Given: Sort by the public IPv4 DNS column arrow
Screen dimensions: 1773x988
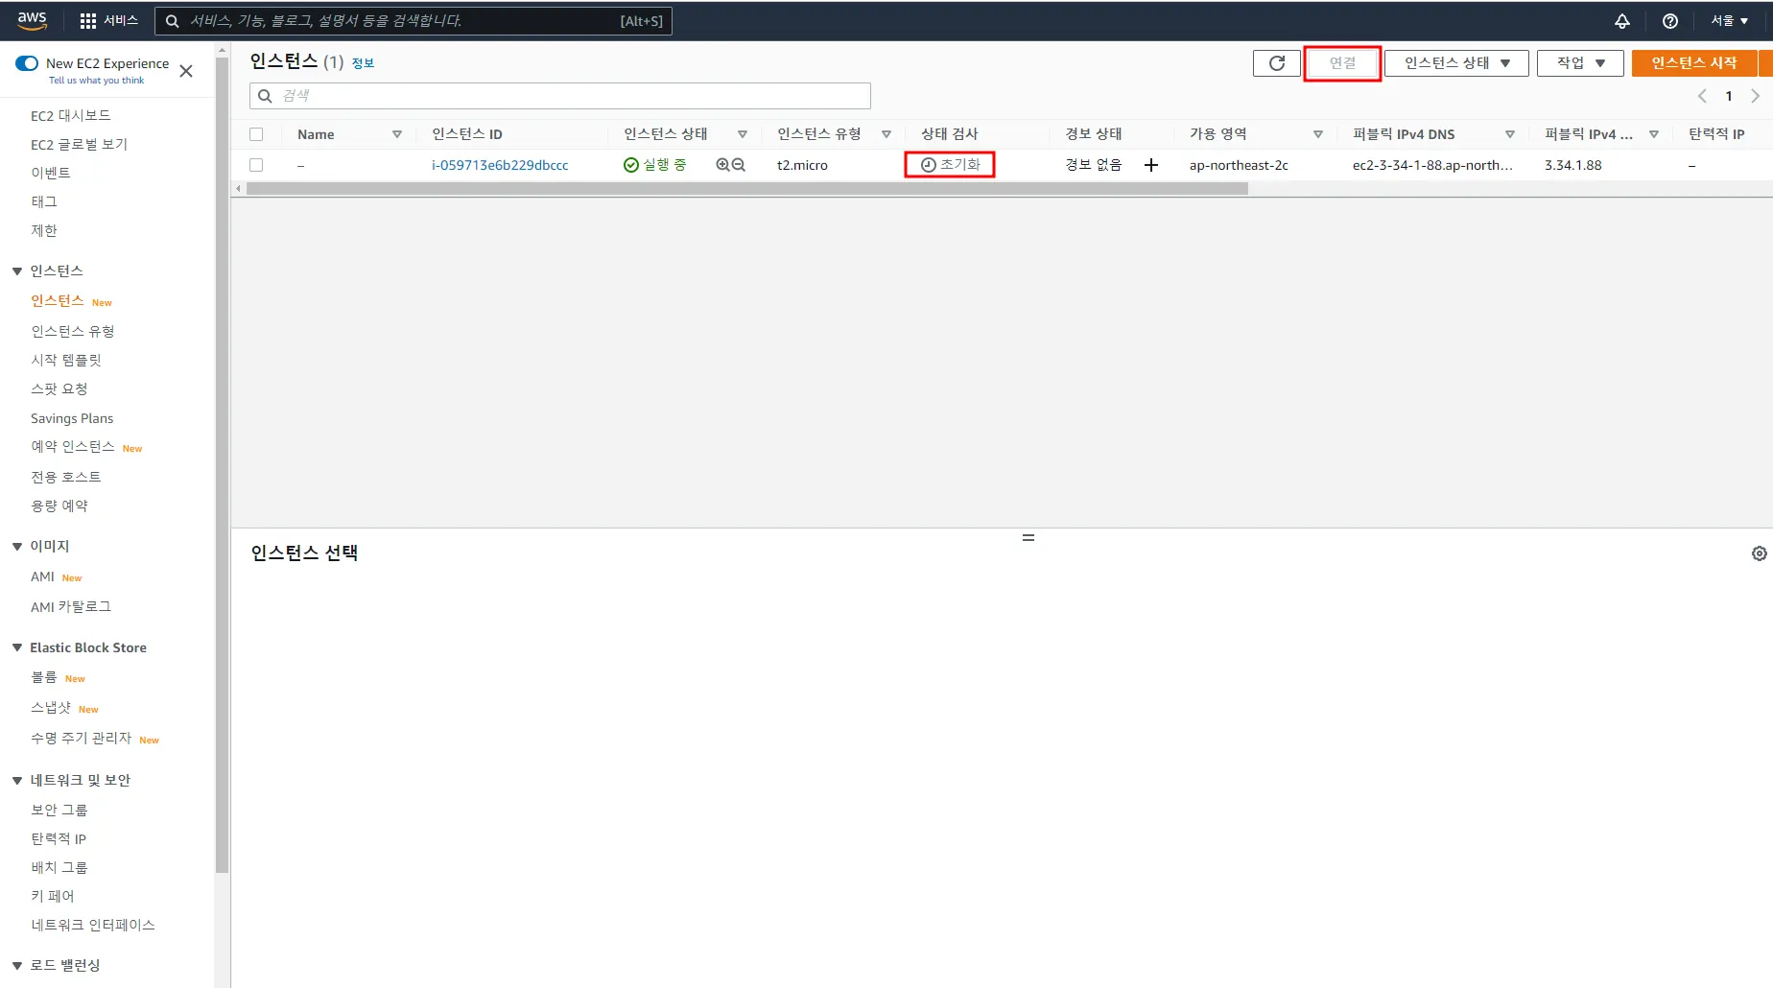Looking at the screenshot, I should 1510,134.
